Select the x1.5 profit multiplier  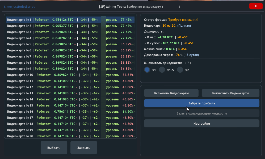(x=162, y=70)
